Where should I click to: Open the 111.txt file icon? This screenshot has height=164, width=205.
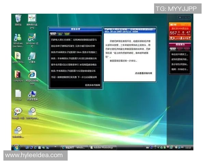click(x=18, y=93)
